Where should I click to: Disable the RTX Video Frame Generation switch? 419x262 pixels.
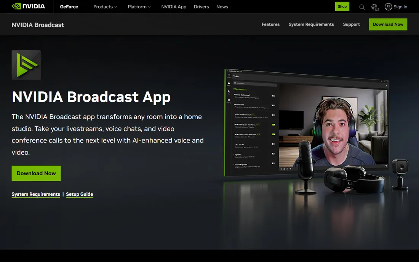point(273,134)
